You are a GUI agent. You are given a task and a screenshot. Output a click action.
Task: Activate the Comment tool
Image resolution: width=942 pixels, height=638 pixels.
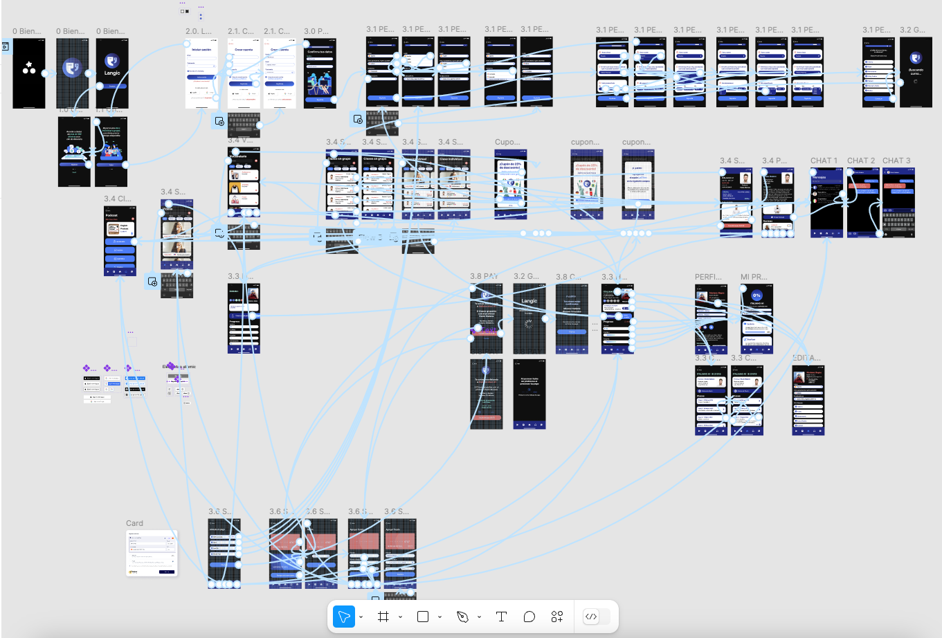tap(529, 617)
